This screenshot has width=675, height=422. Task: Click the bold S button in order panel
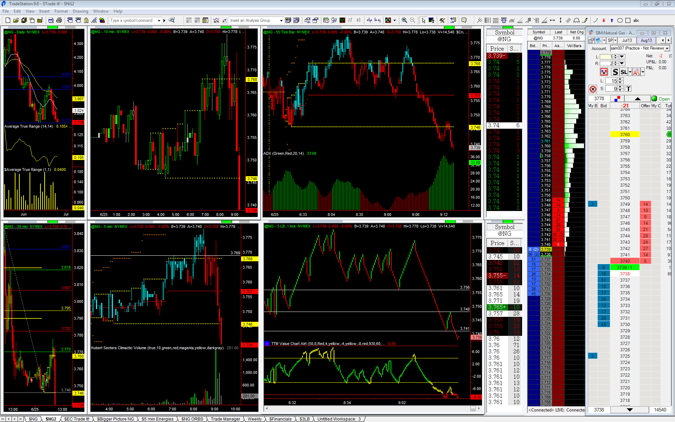[x=615, y=72]
